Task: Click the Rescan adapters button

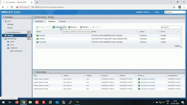Action: 72,27
